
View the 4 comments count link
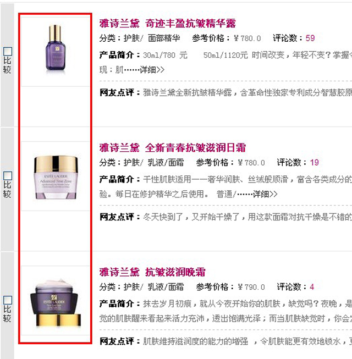[312, 287]
